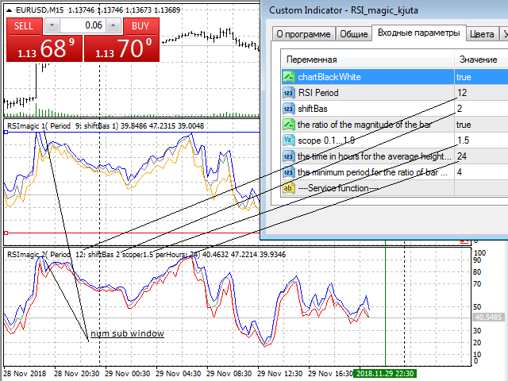Click the minimum period parameter icon
508x381 pixels.
click(x=289, y=172)
